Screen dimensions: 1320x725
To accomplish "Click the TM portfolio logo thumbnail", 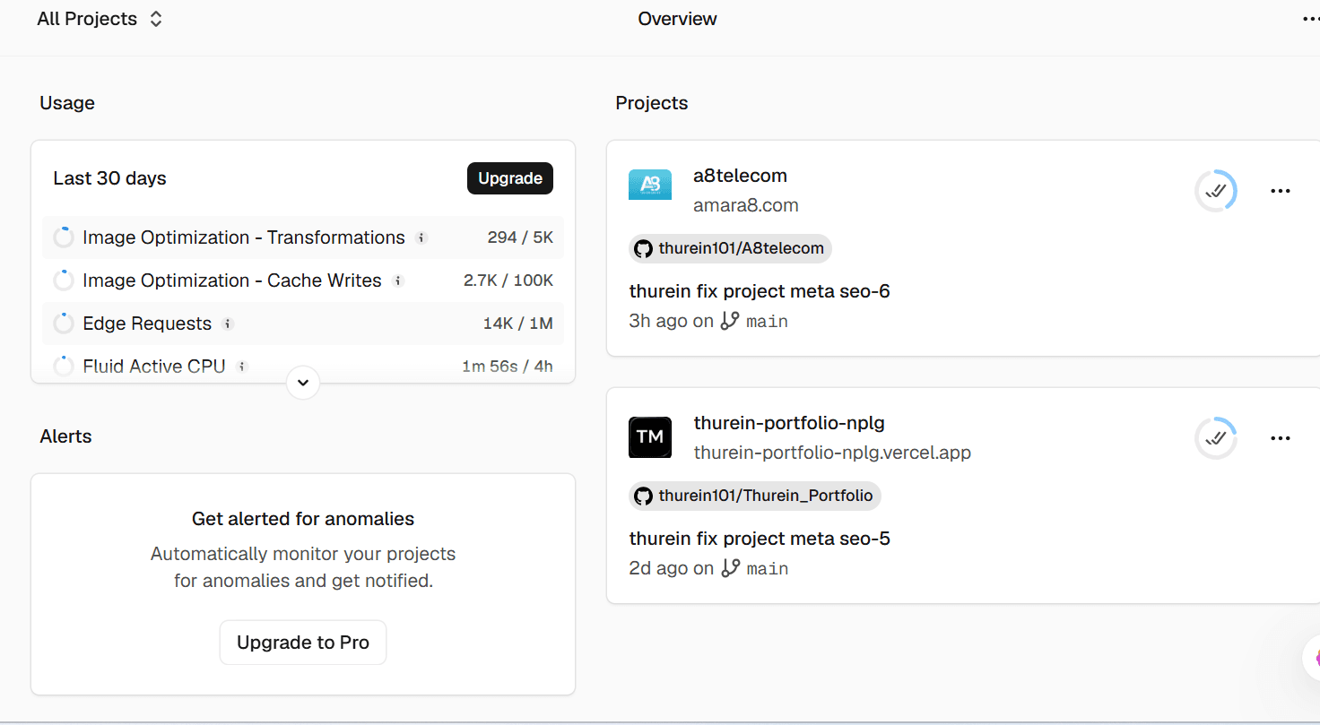I will pyautogui.click(x=650, y=437).
